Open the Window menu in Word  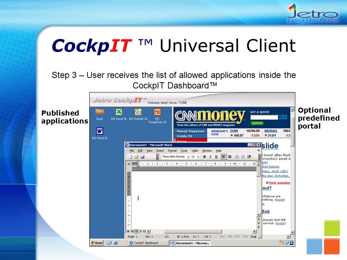click(x=207, y=151)
